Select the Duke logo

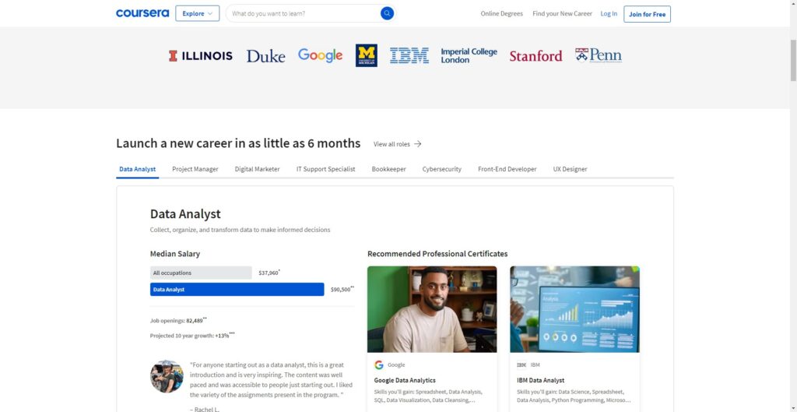[265, 56]
